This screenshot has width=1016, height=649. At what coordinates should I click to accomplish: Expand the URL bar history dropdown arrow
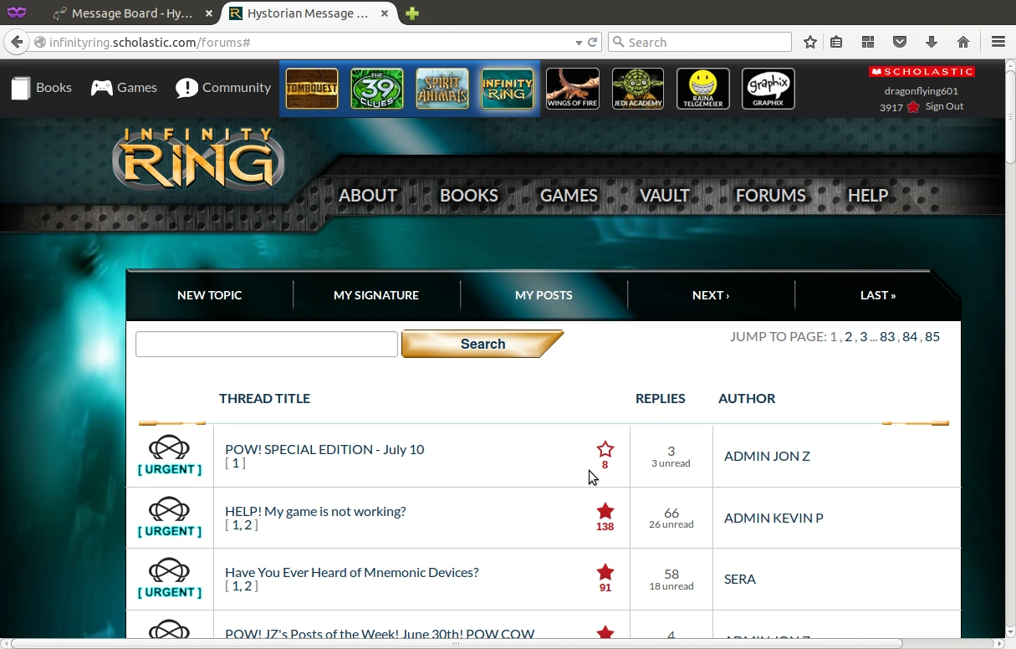(579, 42)
